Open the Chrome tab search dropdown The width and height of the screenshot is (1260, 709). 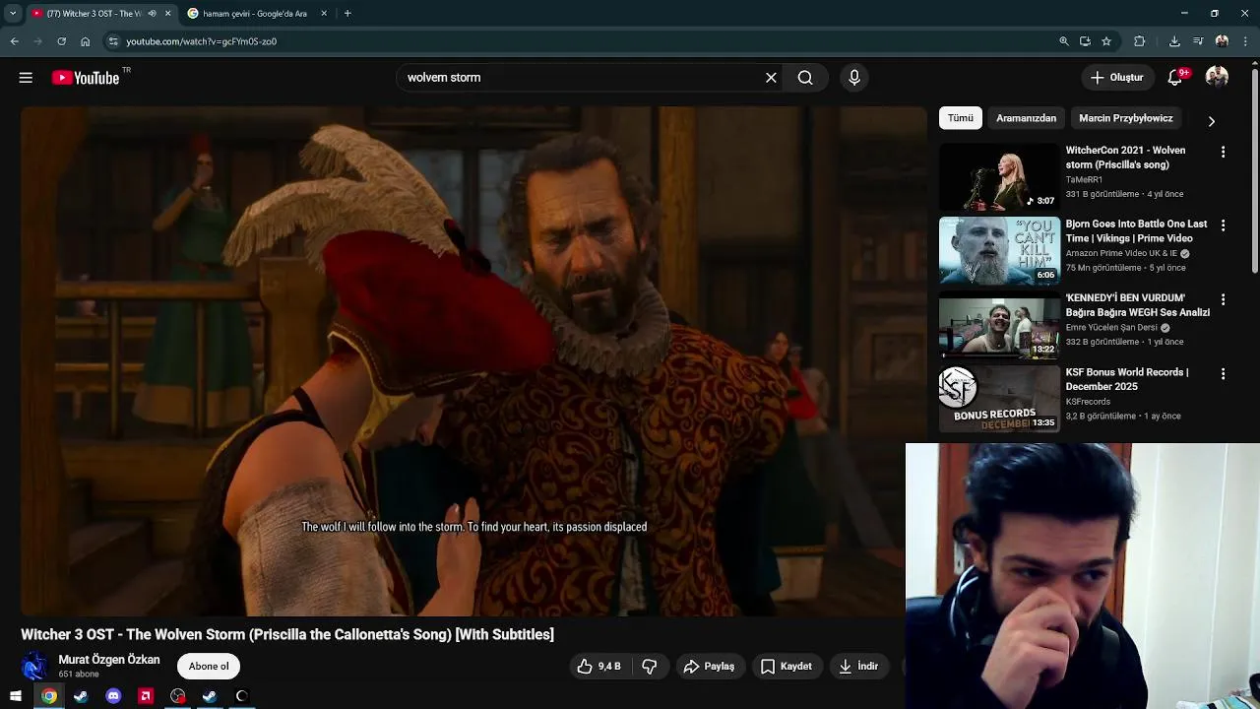(13, 14)
